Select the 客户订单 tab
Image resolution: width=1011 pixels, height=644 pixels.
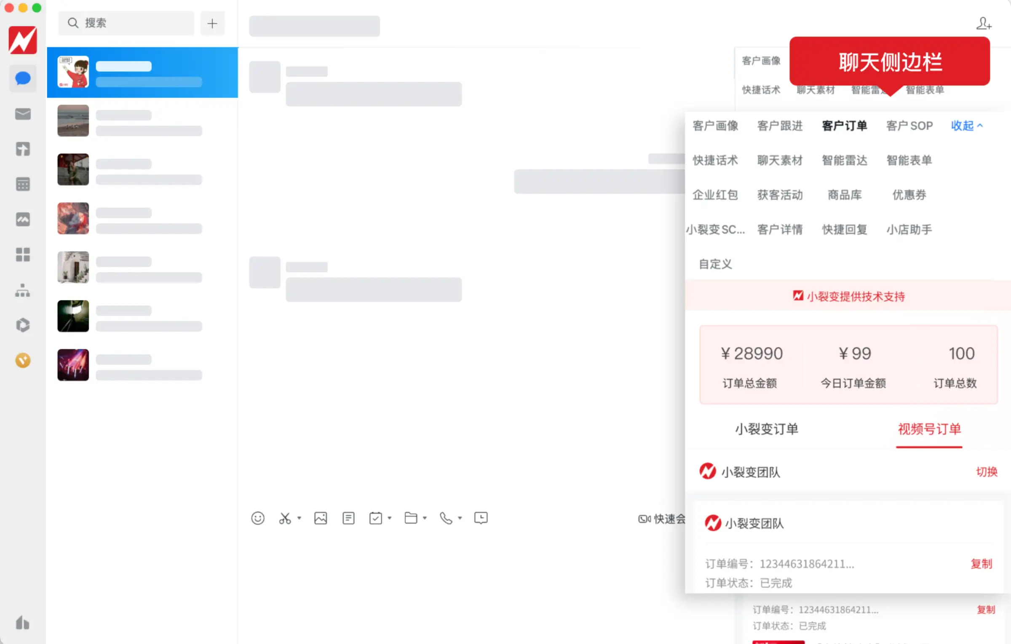pos(845,125)
